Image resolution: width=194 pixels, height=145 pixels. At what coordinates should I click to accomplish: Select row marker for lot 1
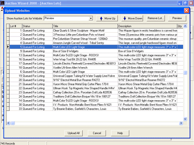8,31
